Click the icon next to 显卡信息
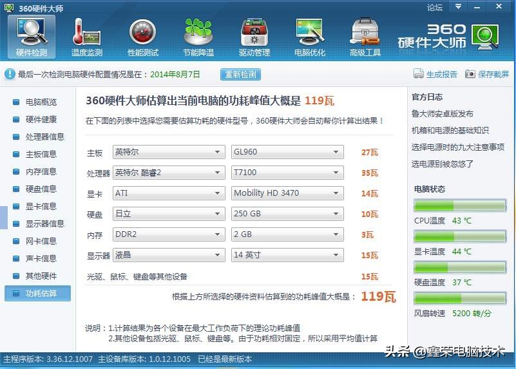 pos(16,207)
